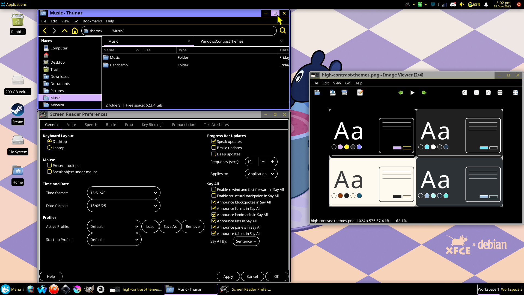Set image zoom to normal size

point(488,93)
